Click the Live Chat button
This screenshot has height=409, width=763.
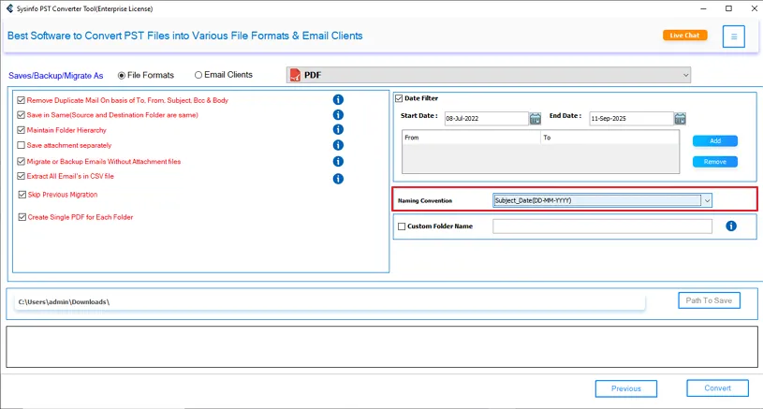tap(684, 36)
